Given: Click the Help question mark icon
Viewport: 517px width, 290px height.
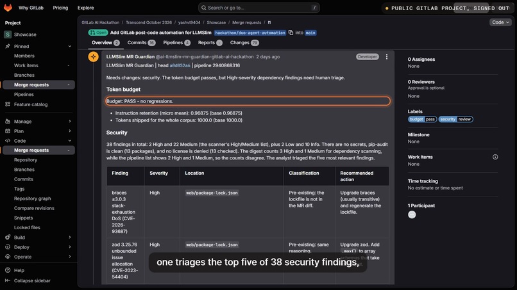Looking at the screenshot, I should pyautogui.click(x=8, y=270).
